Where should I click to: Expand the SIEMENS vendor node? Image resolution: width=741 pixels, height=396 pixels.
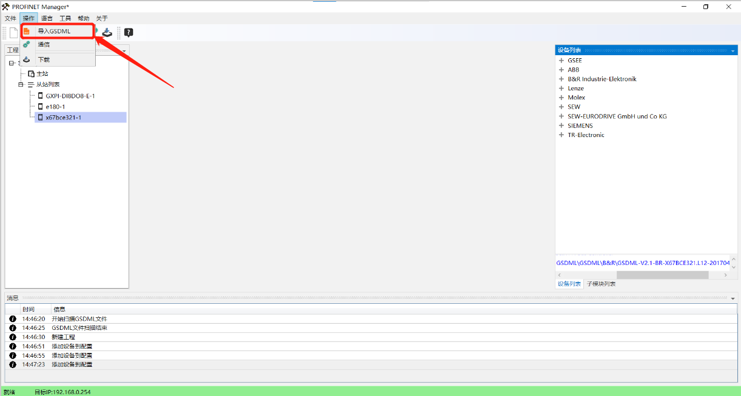point(562,126)
